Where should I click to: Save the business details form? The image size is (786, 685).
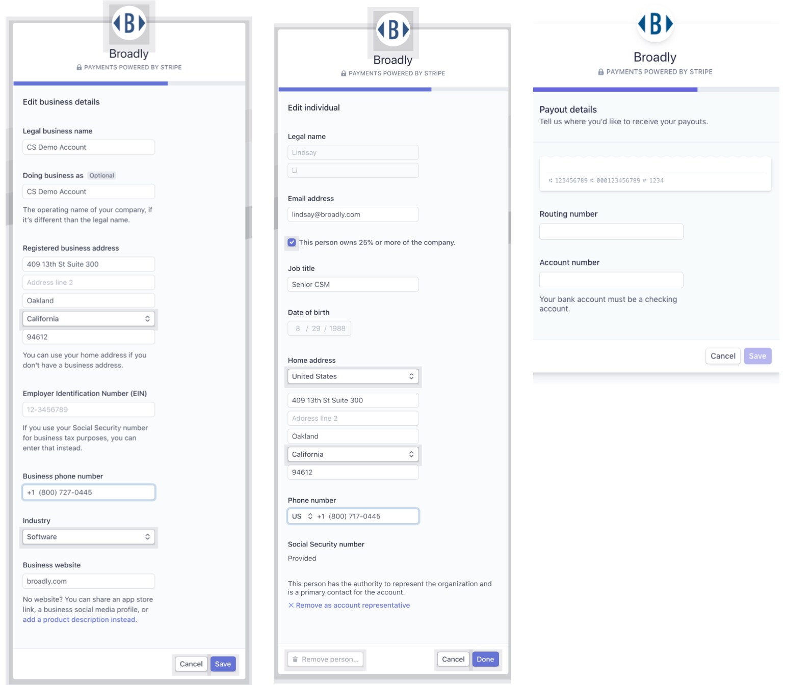tap(223, 664)
